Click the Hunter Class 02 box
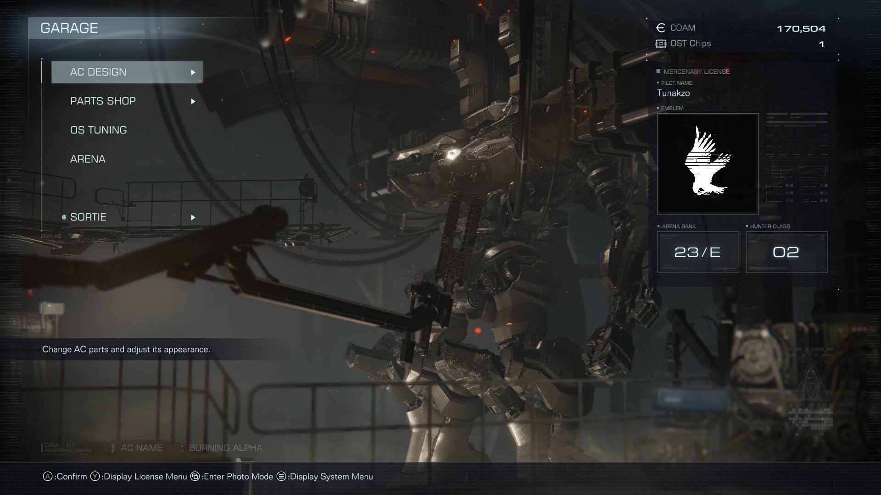The height and width of the screenshot is (495, 881). tap(786, 252)
